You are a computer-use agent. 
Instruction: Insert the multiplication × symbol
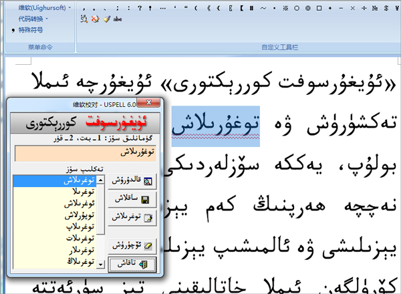(352, 9)
